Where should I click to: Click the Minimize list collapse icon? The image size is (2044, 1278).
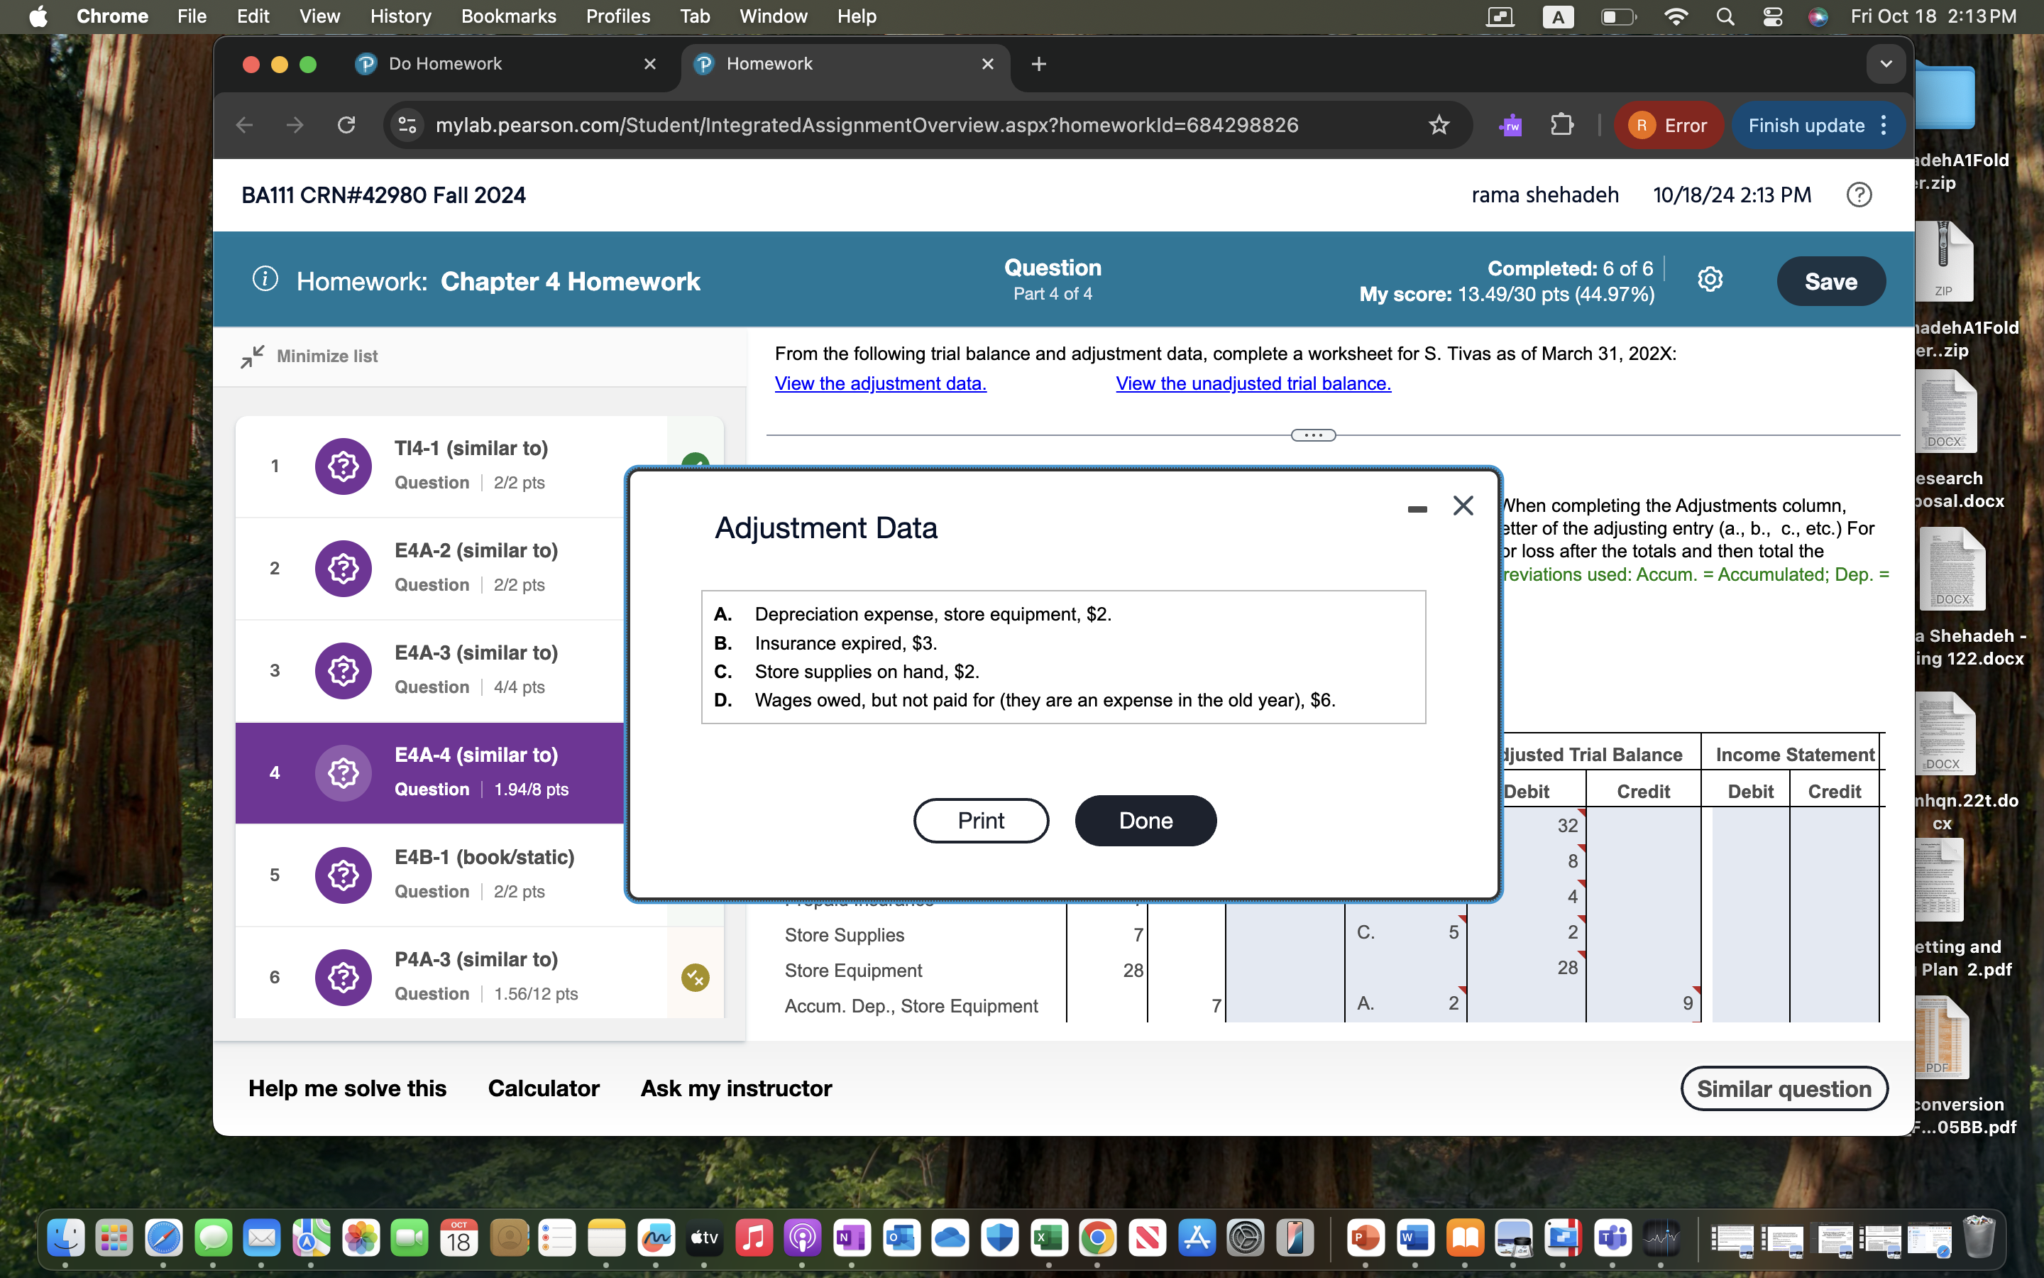click(x=252, y=356)
